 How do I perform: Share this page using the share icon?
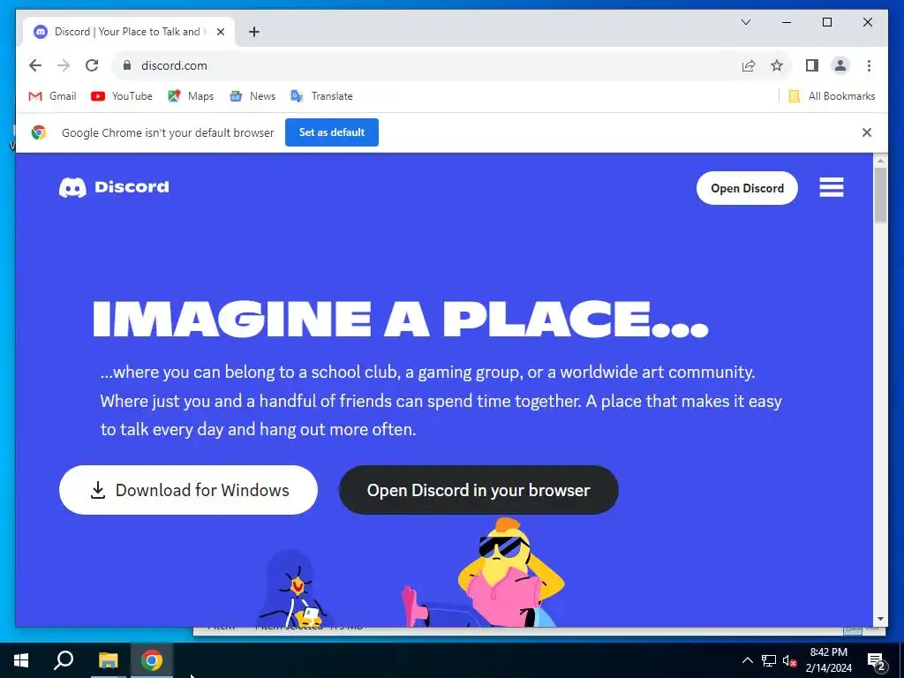click(749, 65)
